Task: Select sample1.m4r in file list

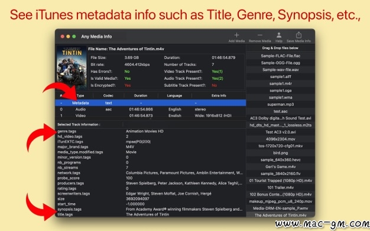Action: [x=280, y=83]
